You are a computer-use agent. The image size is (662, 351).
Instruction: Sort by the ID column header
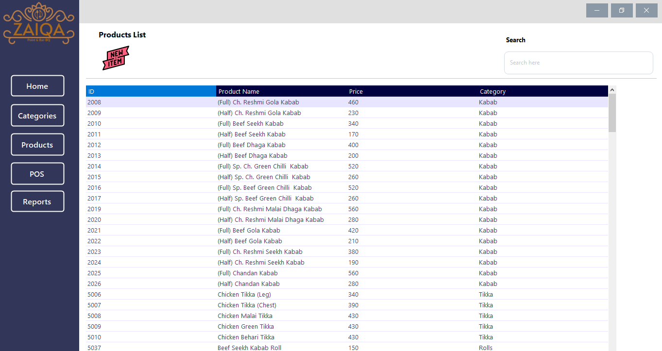[x=151, y=91]
